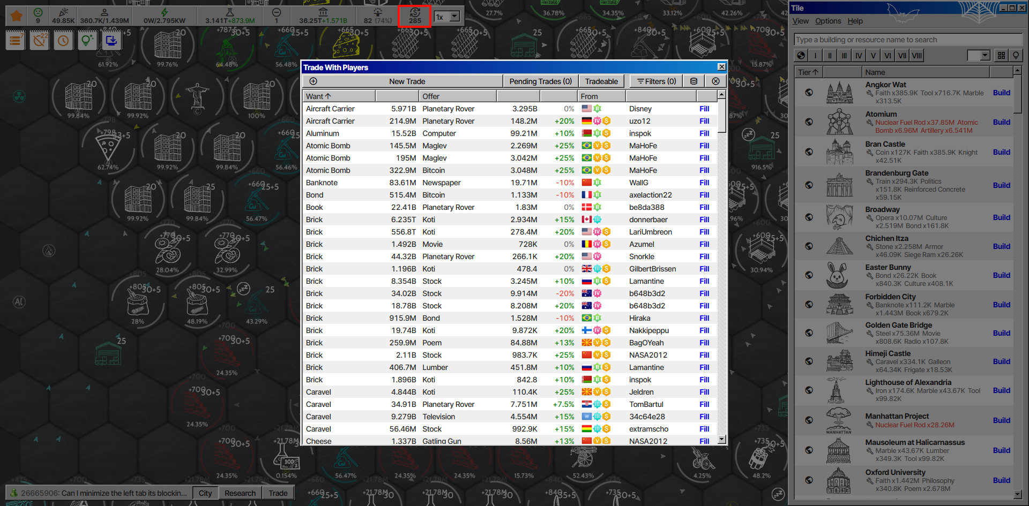Open the Options menu
The width and height of the screenshot is (1029, 506).
click(x=828, y=21)
